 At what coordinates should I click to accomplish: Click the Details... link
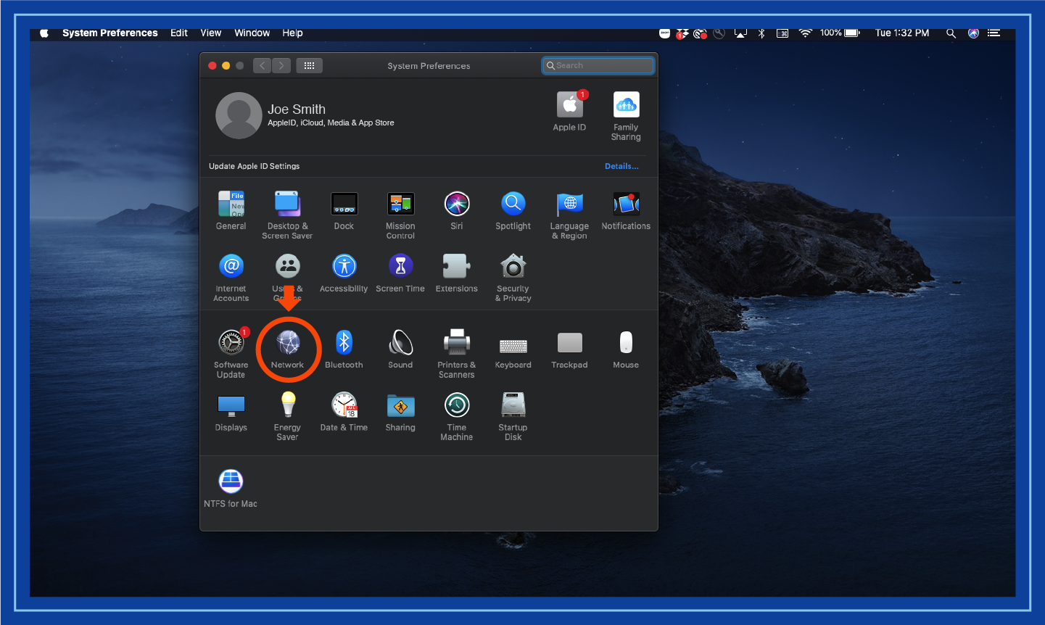click(621, 166)
